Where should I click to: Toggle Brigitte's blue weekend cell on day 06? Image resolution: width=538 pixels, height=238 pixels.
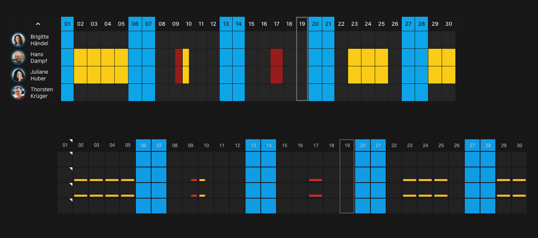tap(135, 39)
